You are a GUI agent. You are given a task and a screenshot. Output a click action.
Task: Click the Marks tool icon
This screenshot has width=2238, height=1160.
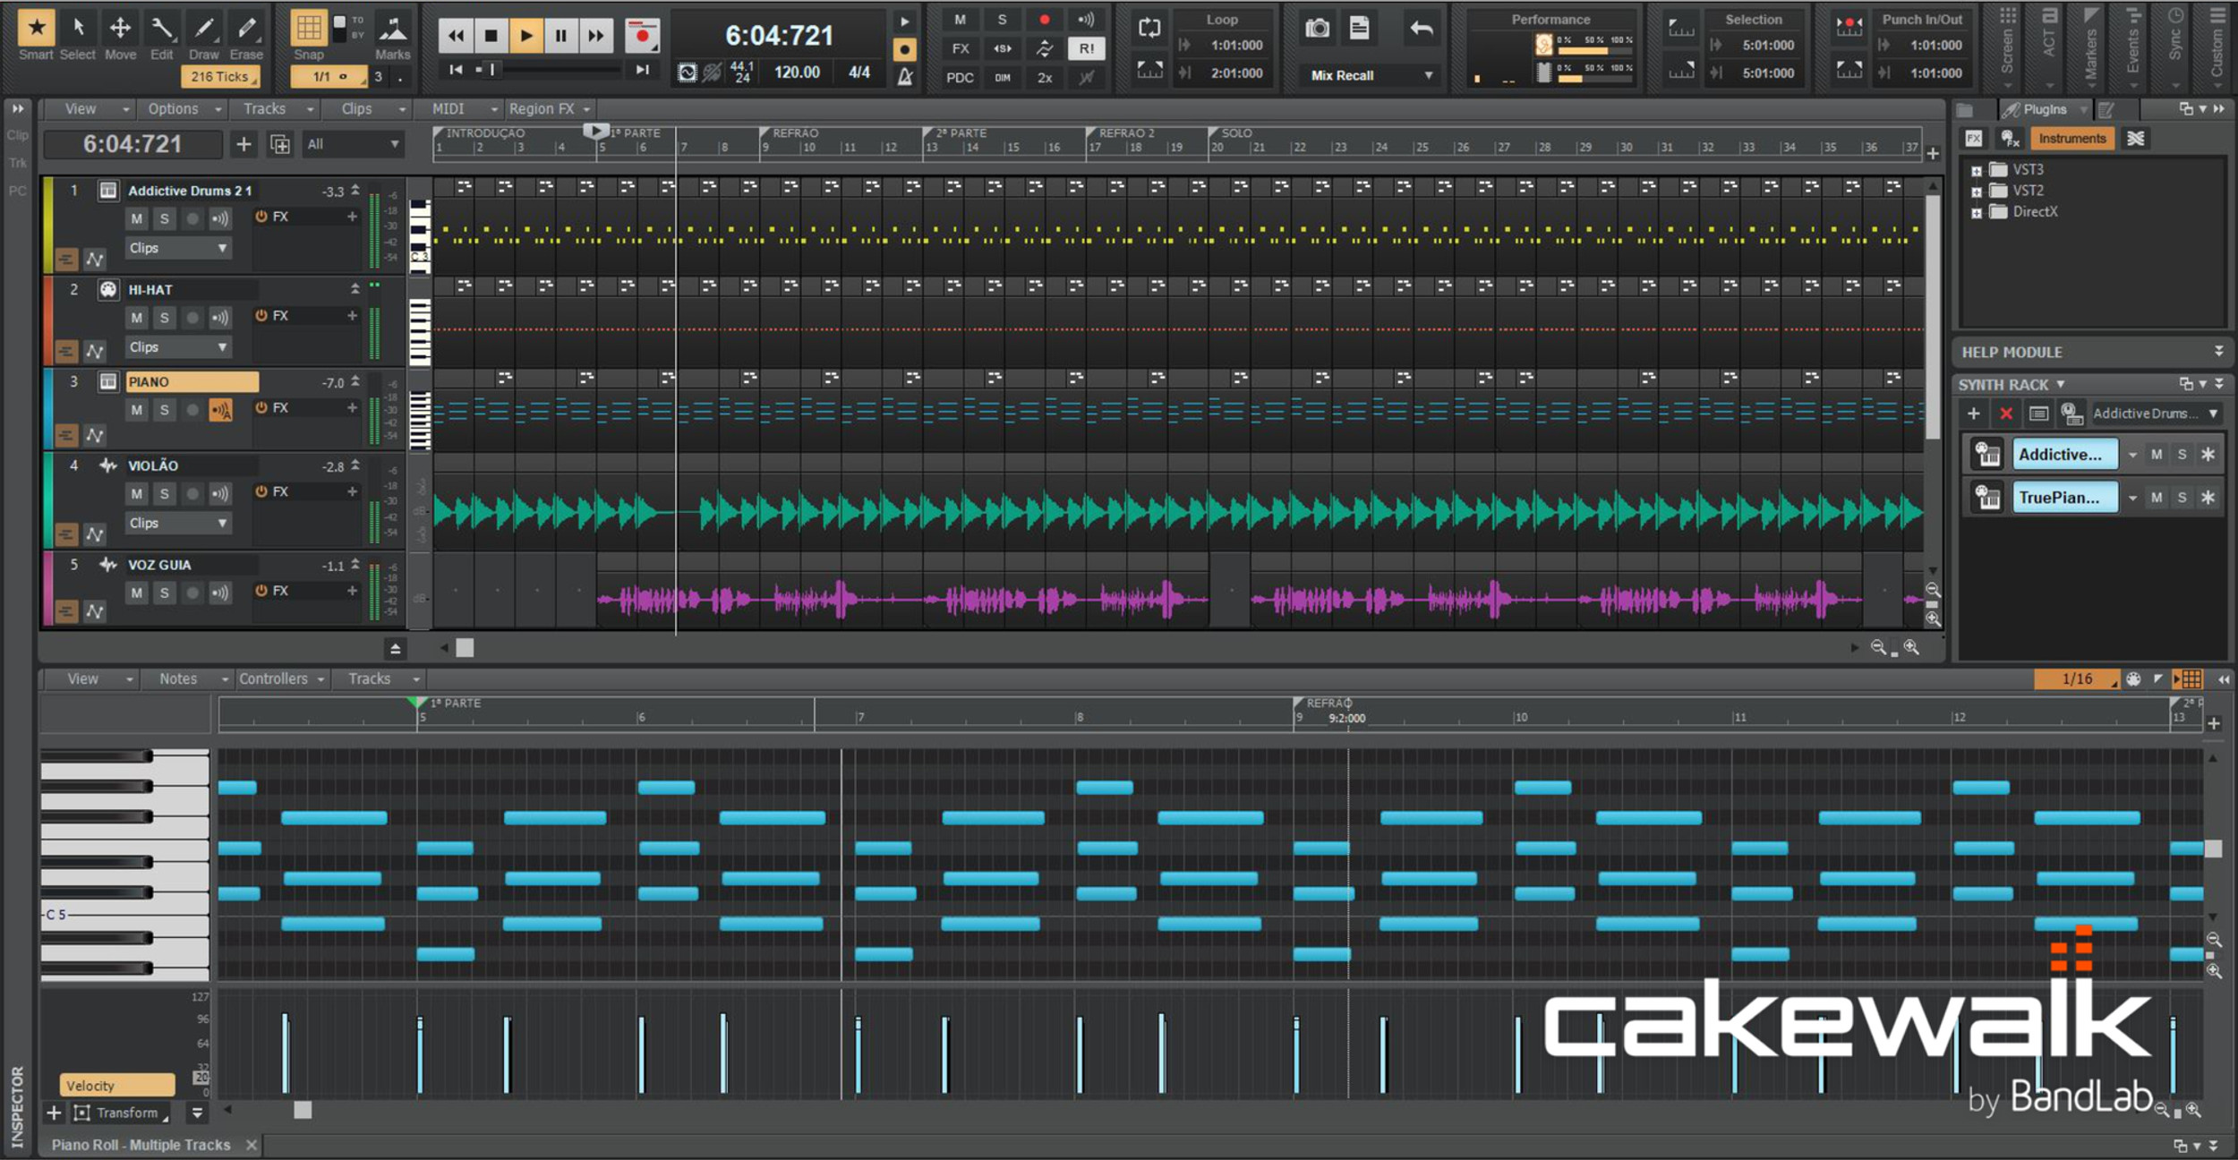(392, 29)
